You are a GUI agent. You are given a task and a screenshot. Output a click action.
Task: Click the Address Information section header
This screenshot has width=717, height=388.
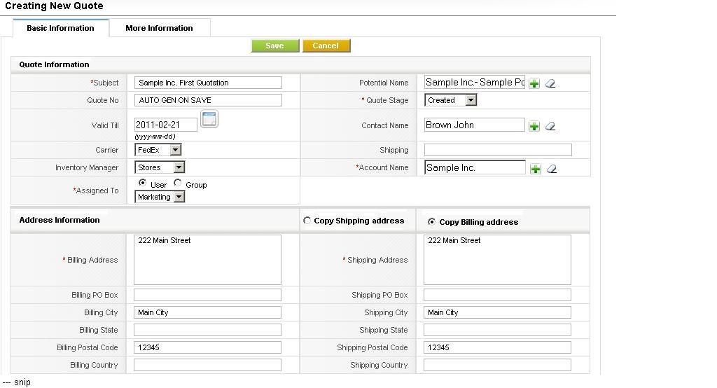pos(60,220)
